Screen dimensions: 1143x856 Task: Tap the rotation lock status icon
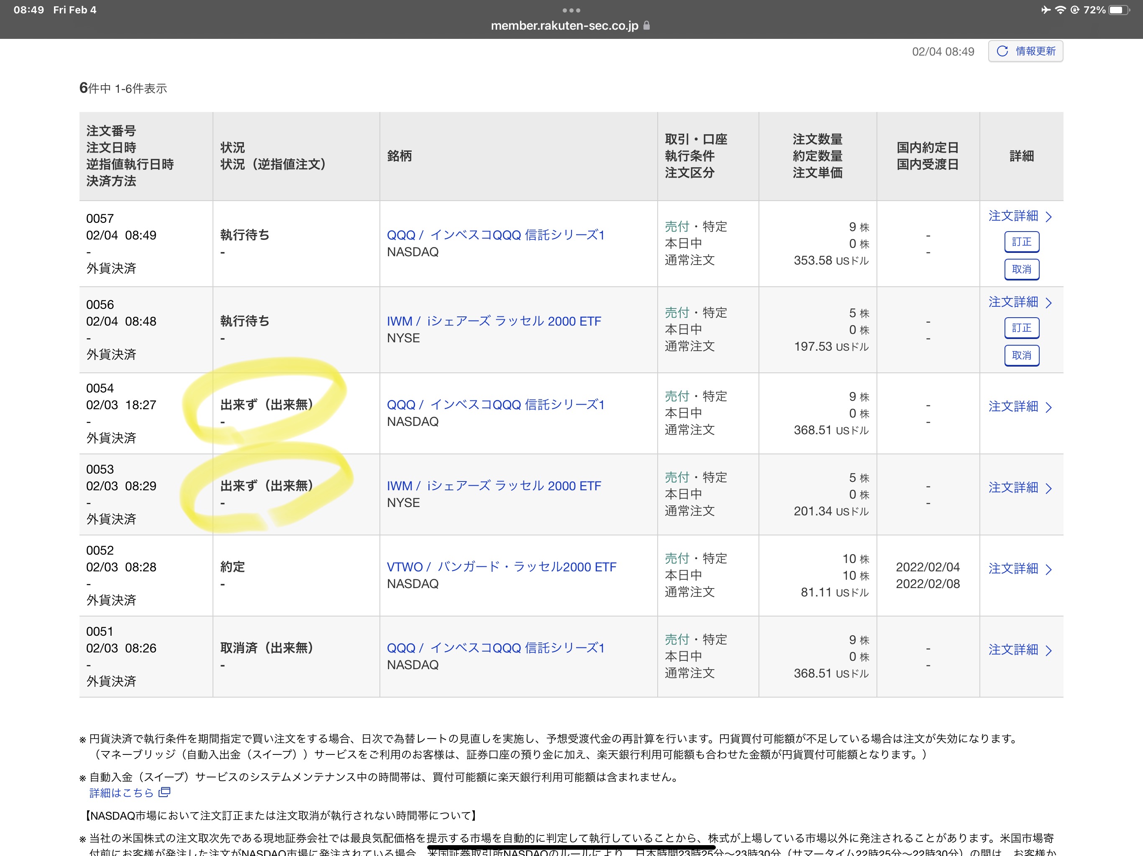pos(1074,10)
